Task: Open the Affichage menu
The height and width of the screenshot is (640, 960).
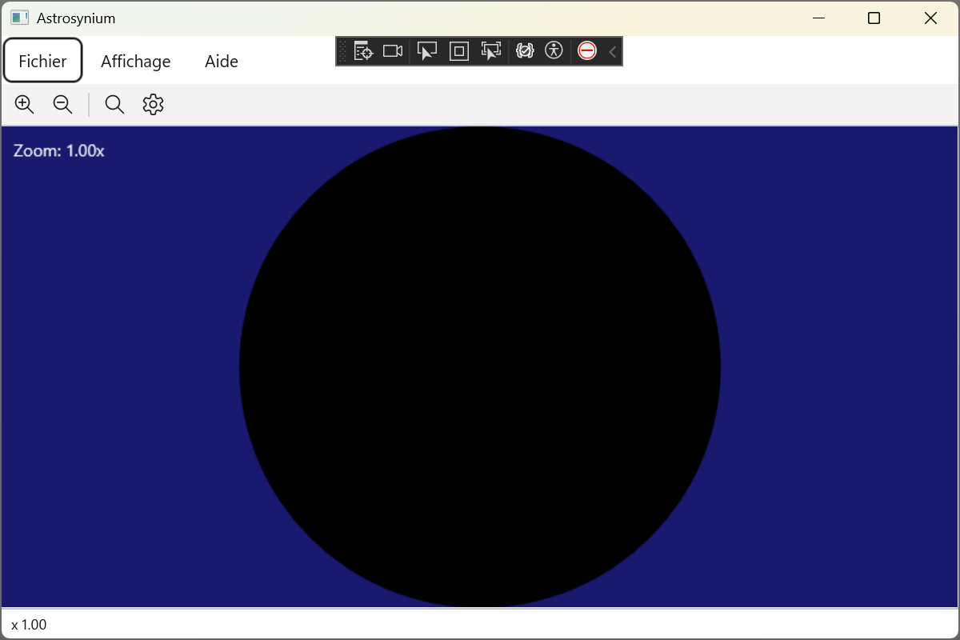Action: click(136, 61)
